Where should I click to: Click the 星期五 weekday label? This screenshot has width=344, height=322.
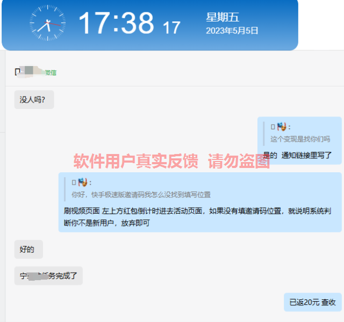tap(222, 17)
